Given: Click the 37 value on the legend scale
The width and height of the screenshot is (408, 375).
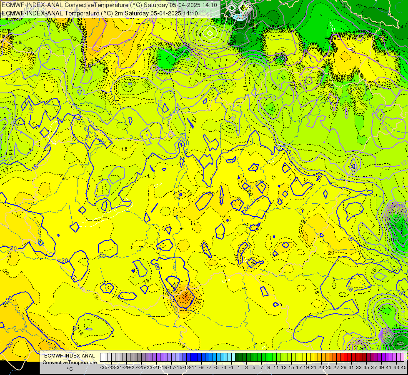Looking at the screenshot, I should point(374,368).
